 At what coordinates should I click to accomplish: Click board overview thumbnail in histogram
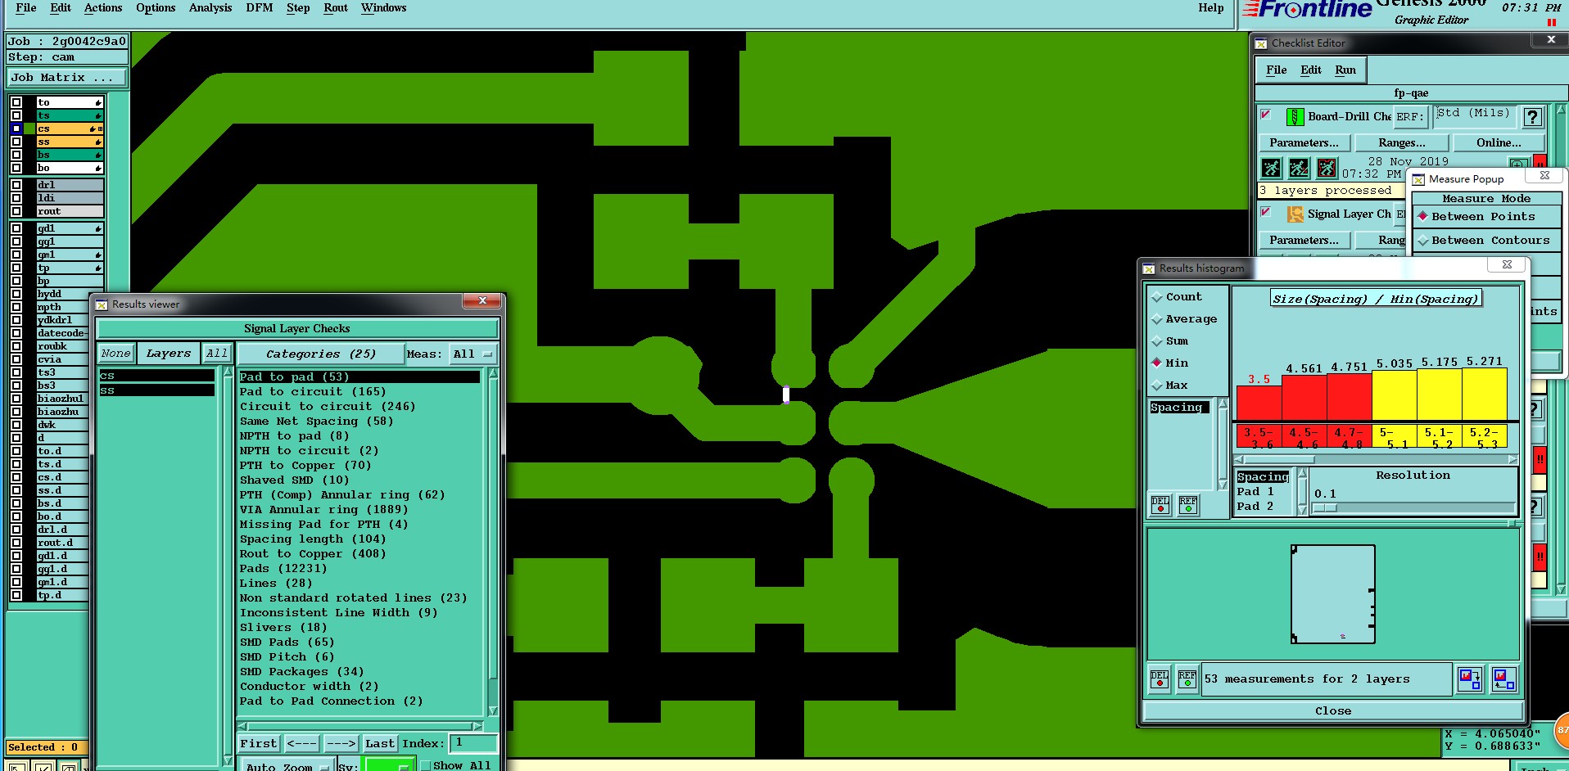tap(1332, 594)
